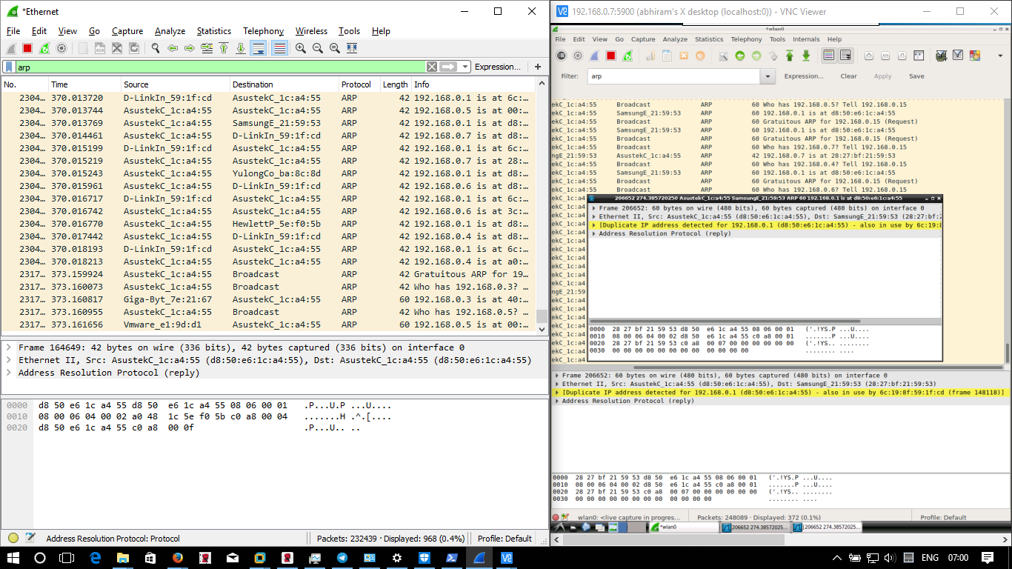Open the Internals menu in VNC Wireshark
This screenshot has height=569, width=1012.
pos(806,39)
